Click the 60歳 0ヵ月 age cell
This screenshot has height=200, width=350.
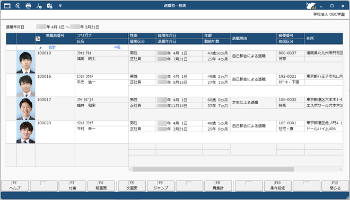click(216, 100)
